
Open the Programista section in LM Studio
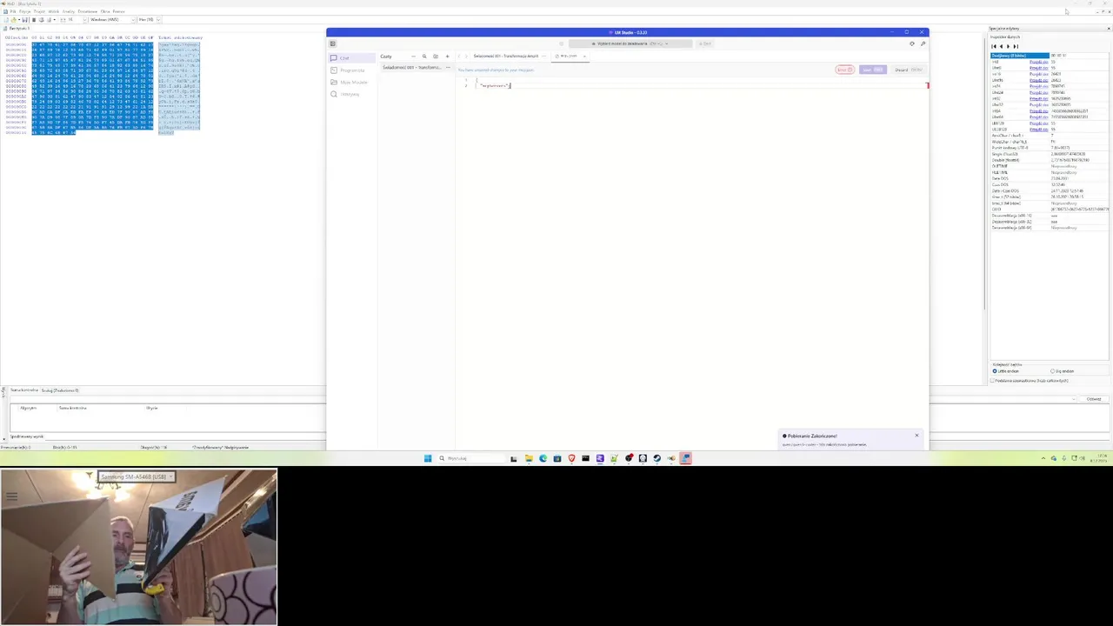(x=352, y=70)
